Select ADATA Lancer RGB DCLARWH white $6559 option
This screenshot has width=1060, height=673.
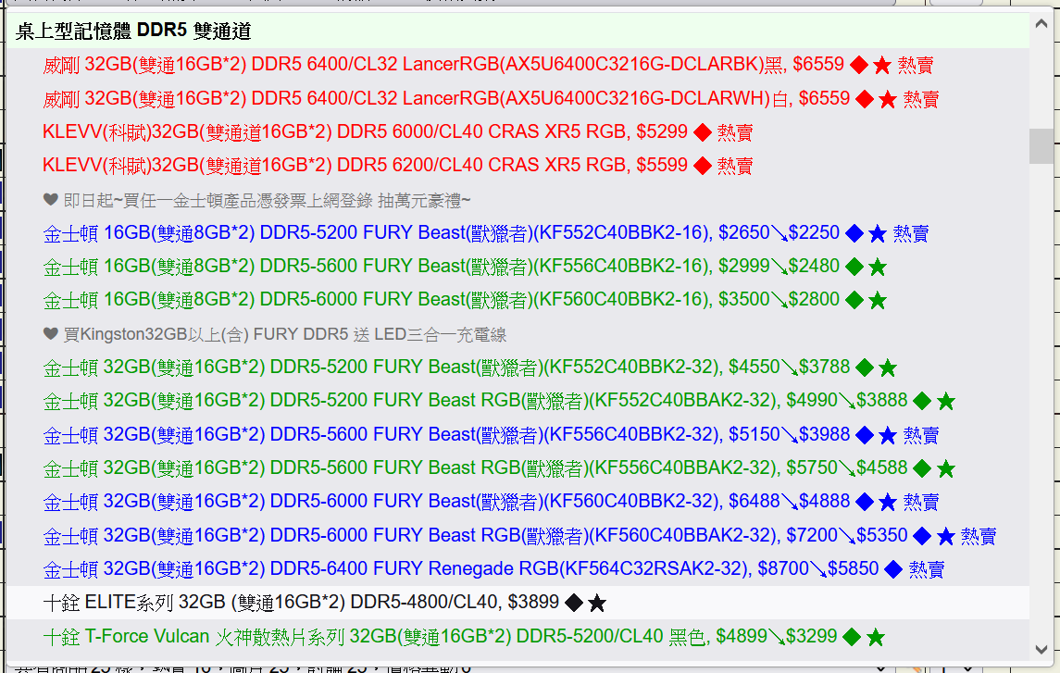518,99
